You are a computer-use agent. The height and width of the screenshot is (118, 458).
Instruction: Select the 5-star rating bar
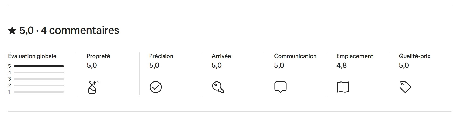39,66
